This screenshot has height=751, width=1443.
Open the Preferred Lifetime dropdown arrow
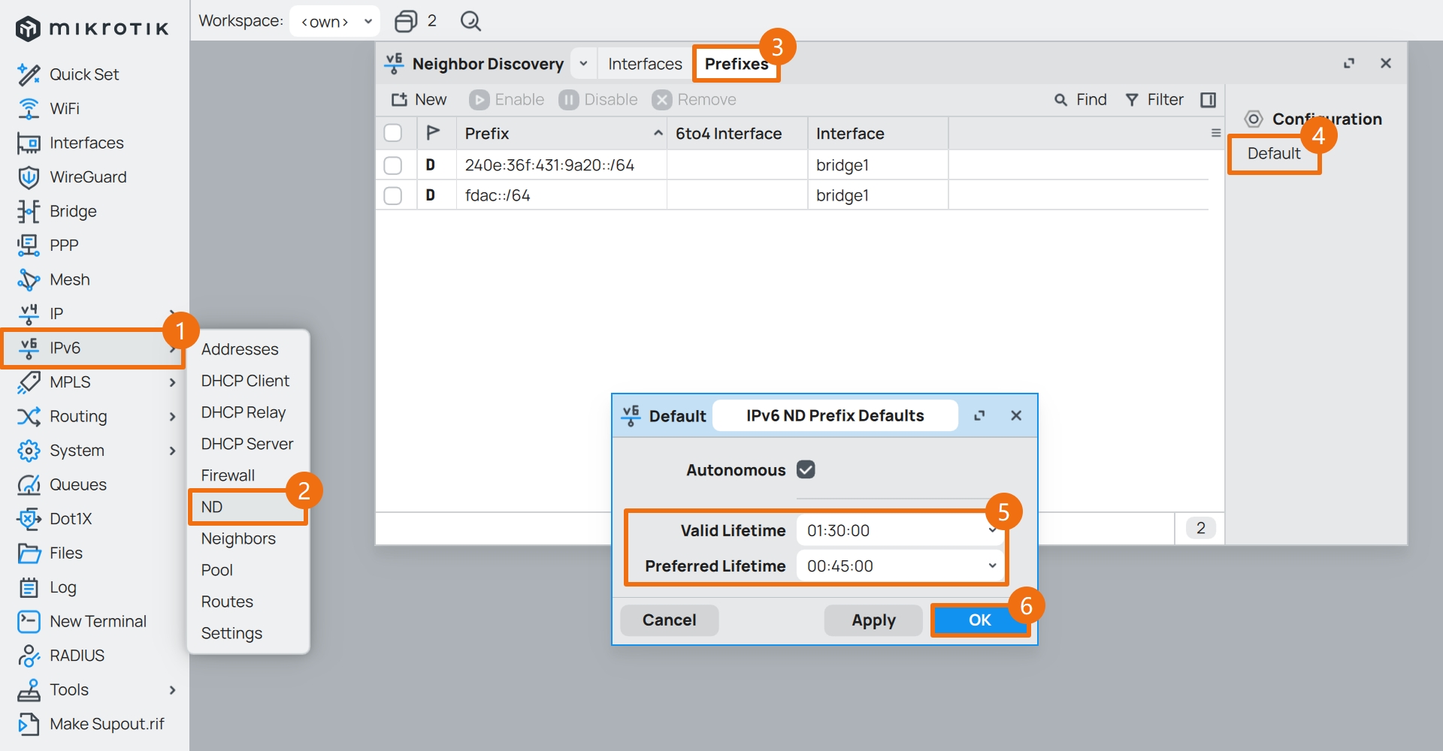pos(992,566)
